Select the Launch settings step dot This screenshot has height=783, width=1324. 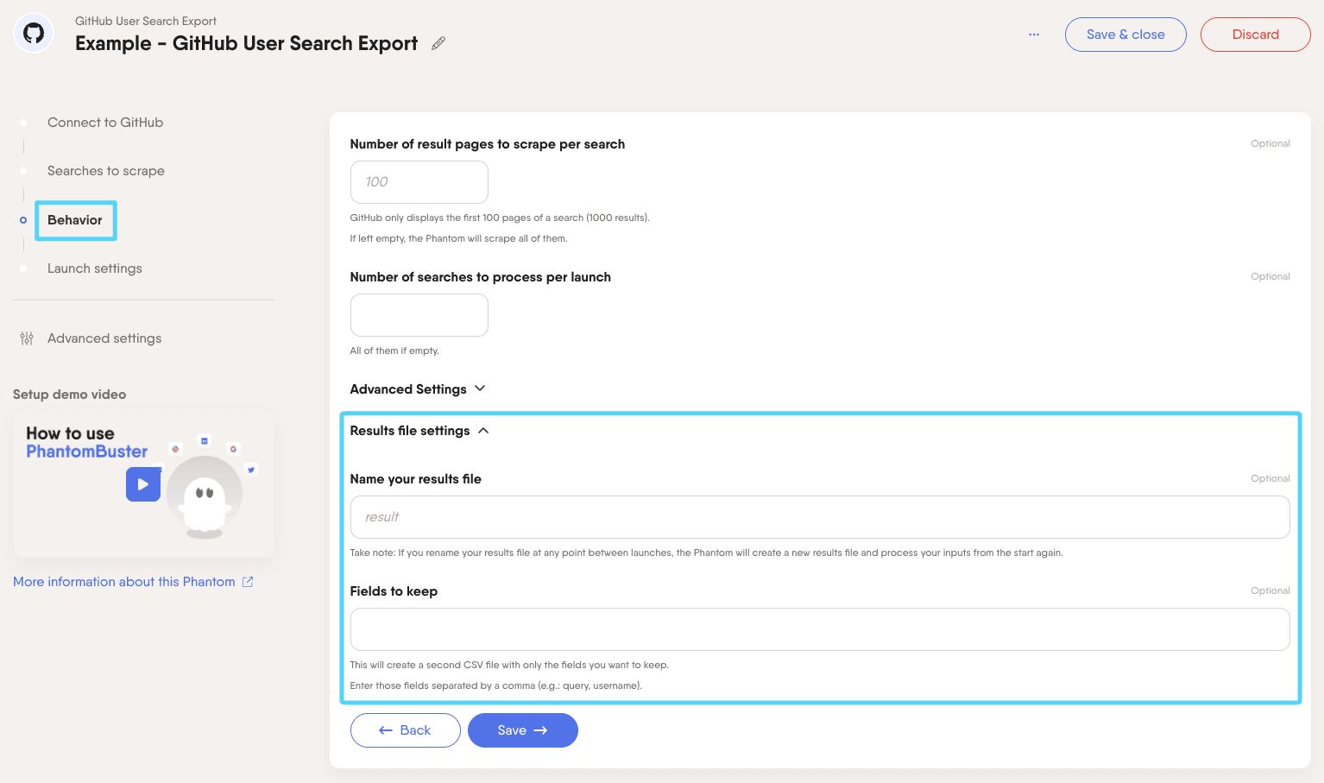pyautogui.click(x=23, y=268)
